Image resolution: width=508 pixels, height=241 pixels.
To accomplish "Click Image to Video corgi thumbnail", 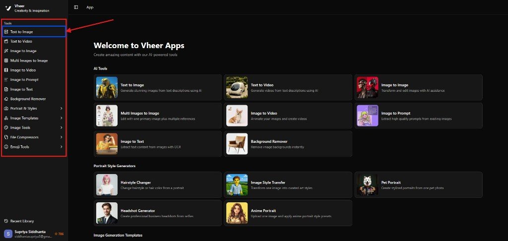I will pos(237,116).
